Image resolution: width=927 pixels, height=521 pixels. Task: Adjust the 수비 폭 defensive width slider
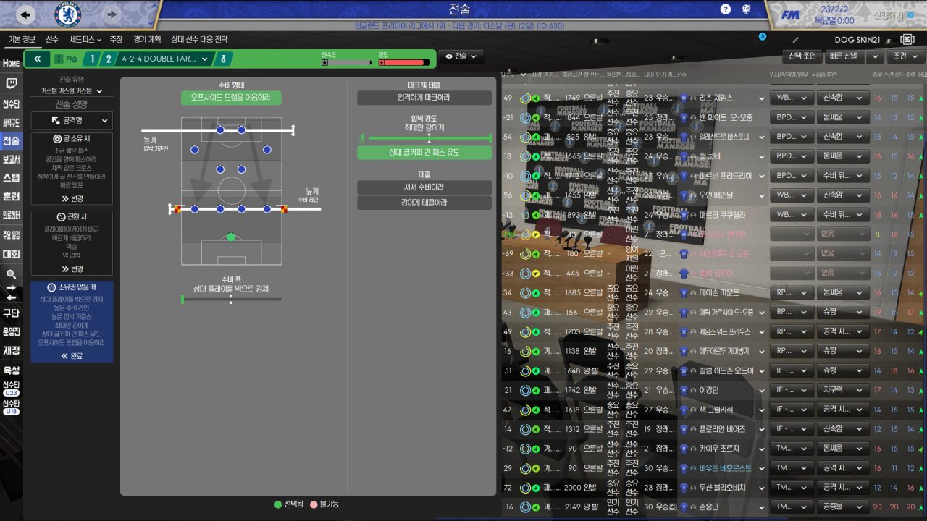coord(231,299)
